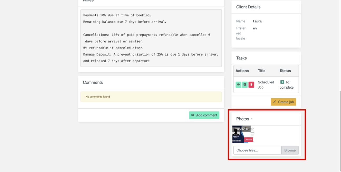Click the Status column header in Tasks
The width and height of the screenshot is (341, 172).
[x=285, y=71]
